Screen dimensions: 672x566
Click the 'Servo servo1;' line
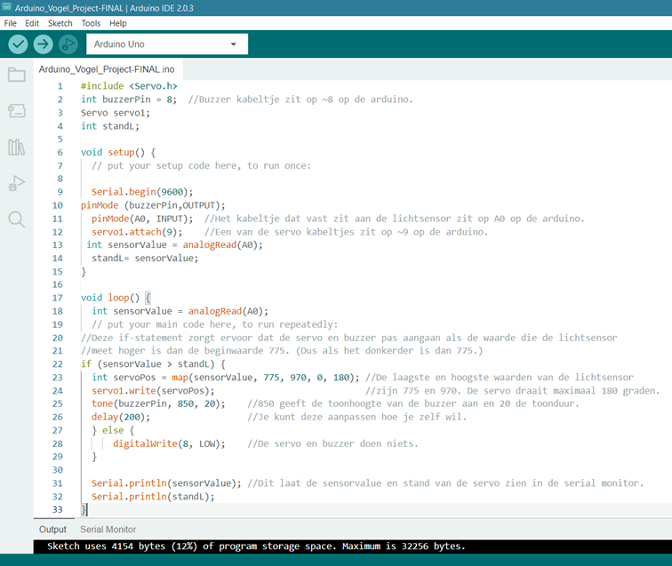(116, 113)
